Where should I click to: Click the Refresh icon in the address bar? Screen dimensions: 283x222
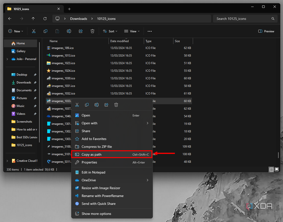tap(45, 19)
